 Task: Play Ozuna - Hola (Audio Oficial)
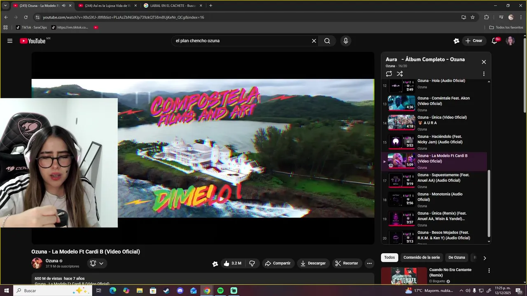[x=441, y=81]
